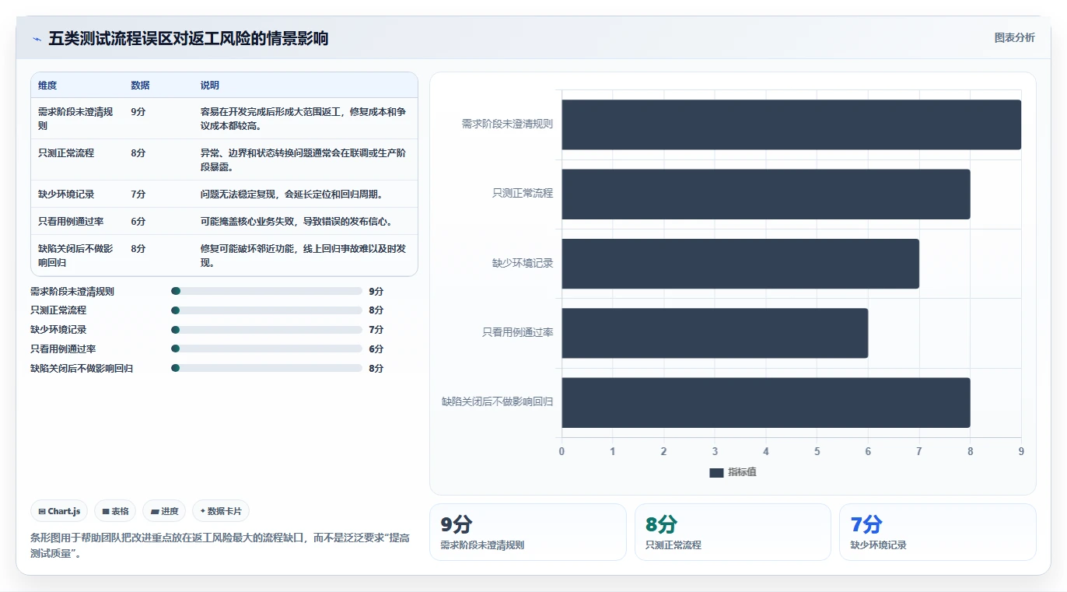Click progress bar for 缺陷关闭后不做影响回归

click(x=267, y=368)
